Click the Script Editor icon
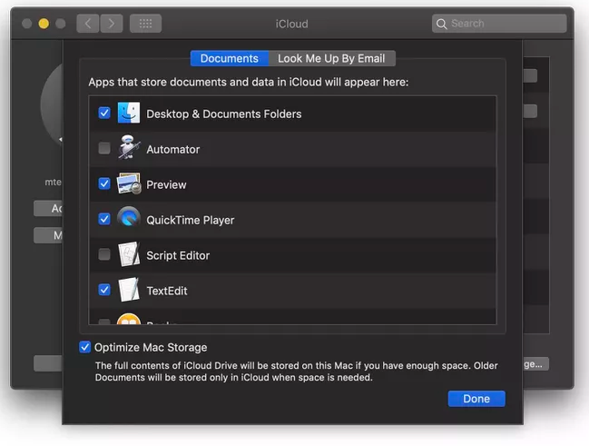 tap(129, 254)
